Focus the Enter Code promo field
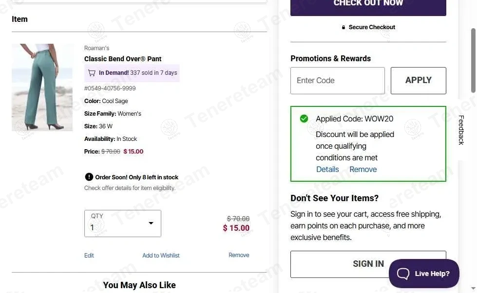The width and height of the screenshot is (477, 293). [x=337, y=81]
